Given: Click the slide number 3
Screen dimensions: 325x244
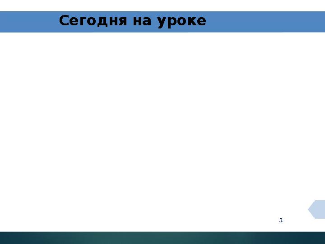Looking at the screenshot, I should [281, 221].
